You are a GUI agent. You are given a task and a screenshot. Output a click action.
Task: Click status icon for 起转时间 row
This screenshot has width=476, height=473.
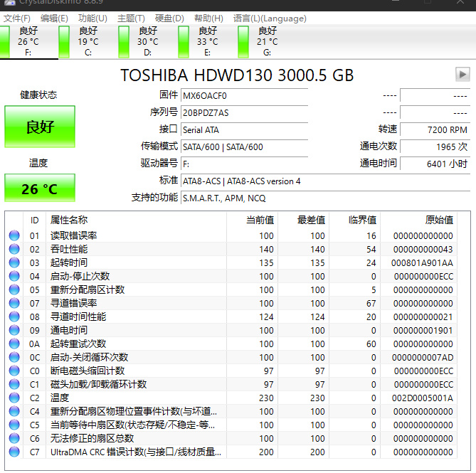click(x=14, y=262)
